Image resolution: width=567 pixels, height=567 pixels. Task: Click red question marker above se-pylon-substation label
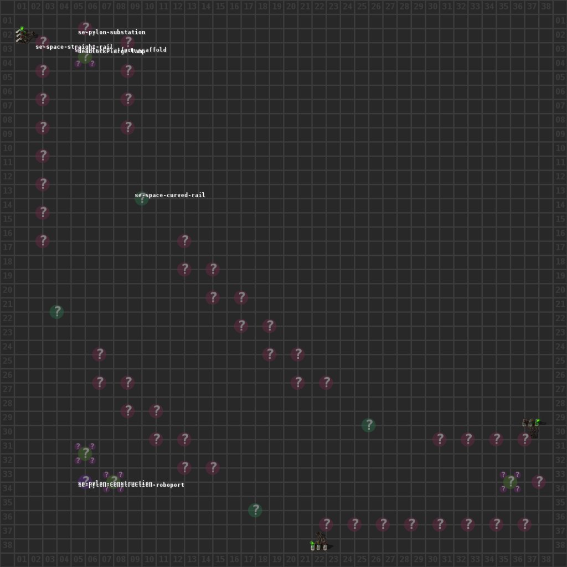tap(85, 27)
